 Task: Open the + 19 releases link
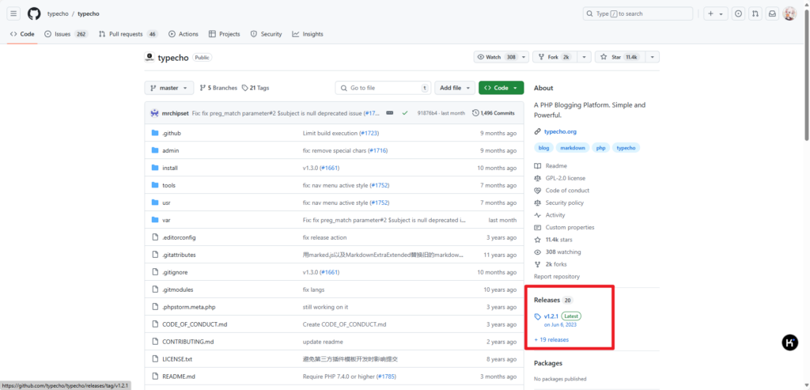[x=551, y=339]
